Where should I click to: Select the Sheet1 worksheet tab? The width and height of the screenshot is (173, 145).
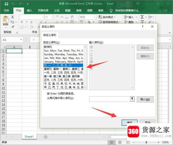(29, 137)
